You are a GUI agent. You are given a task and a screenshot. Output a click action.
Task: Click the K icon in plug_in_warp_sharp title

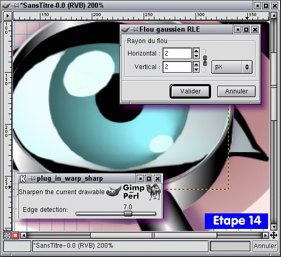point(23,179)
